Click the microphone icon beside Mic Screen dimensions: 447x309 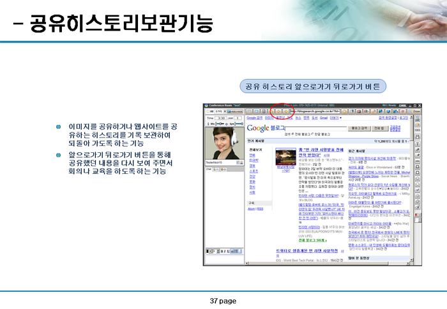[208, 124]
